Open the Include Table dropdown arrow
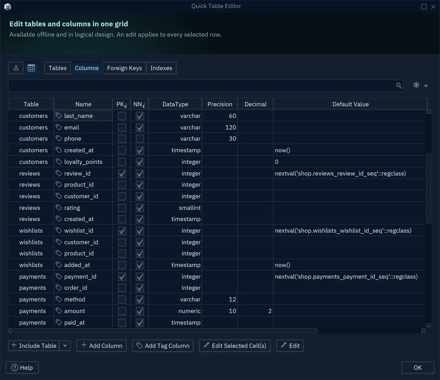The image size is (440, 380). (x=65, y=346)
